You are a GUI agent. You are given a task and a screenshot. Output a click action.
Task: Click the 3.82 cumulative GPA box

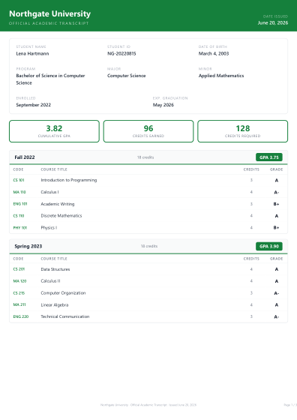(54, 131)
